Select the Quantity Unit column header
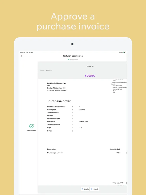Image resolution: width=146 pixels, height=195 pixels. coord(115,149)
